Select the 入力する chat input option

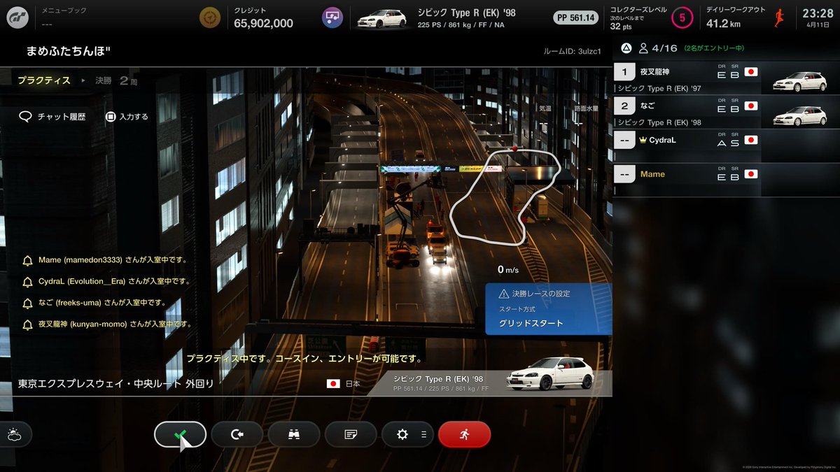pyautogui.click(x=127, y=117)
